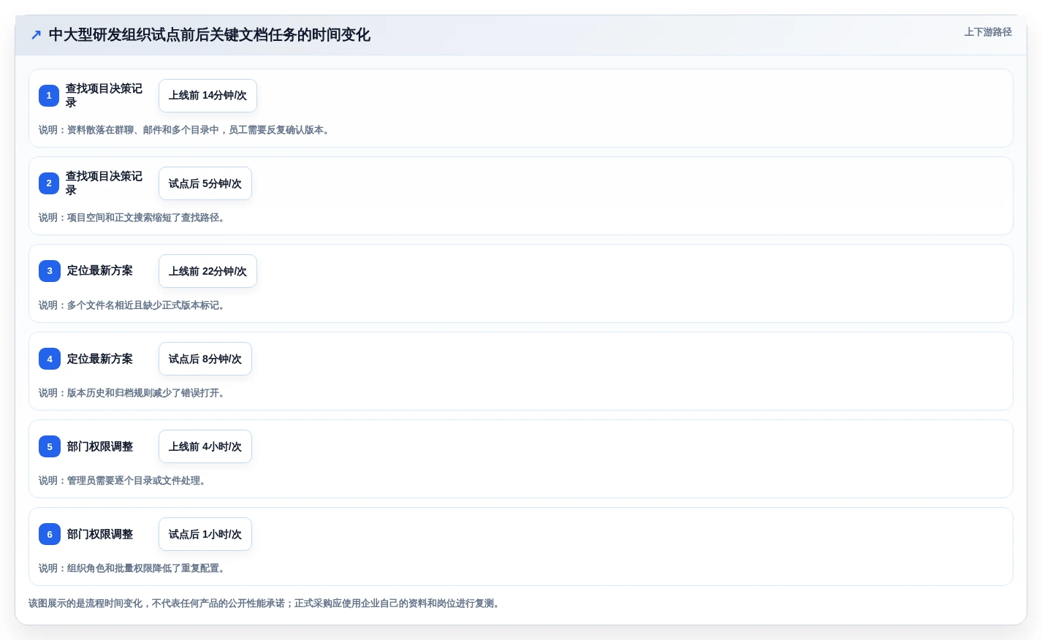This screenshot has width=1042, height=640.
Task: Select step number badge 4
Action: 49,359
